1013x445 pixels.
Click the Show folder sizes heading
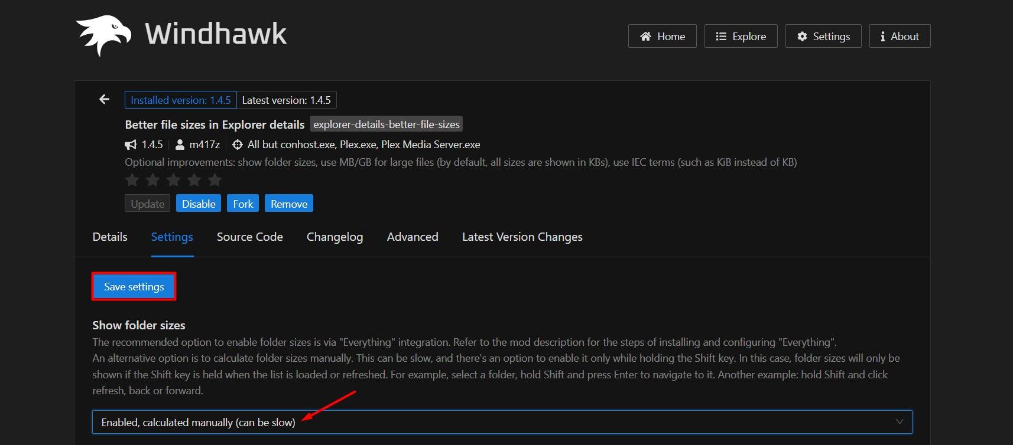pos(139,325)
